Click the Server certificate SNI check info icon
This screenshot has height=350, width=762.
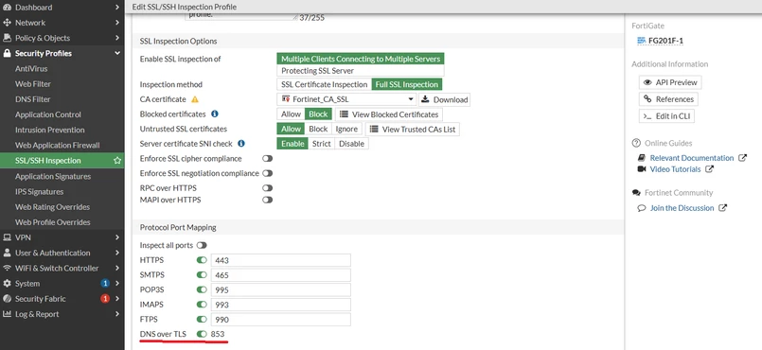241,144
